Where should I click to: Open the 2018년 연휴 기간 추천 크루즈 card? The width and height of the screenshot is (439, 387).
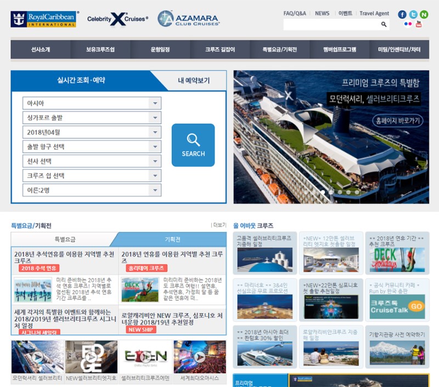[397, 253]
